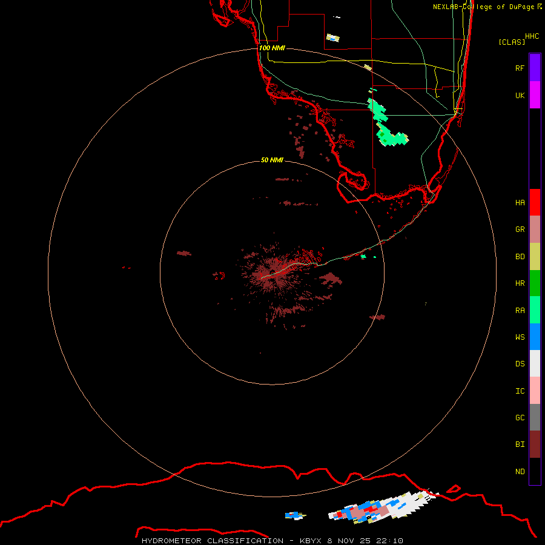Click the BI legend label
Viewport: 545px width, 545px height.
pyautogui.click(x=520, y=444)
